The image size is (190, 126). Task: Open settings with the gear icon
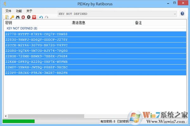pos(29,17)
